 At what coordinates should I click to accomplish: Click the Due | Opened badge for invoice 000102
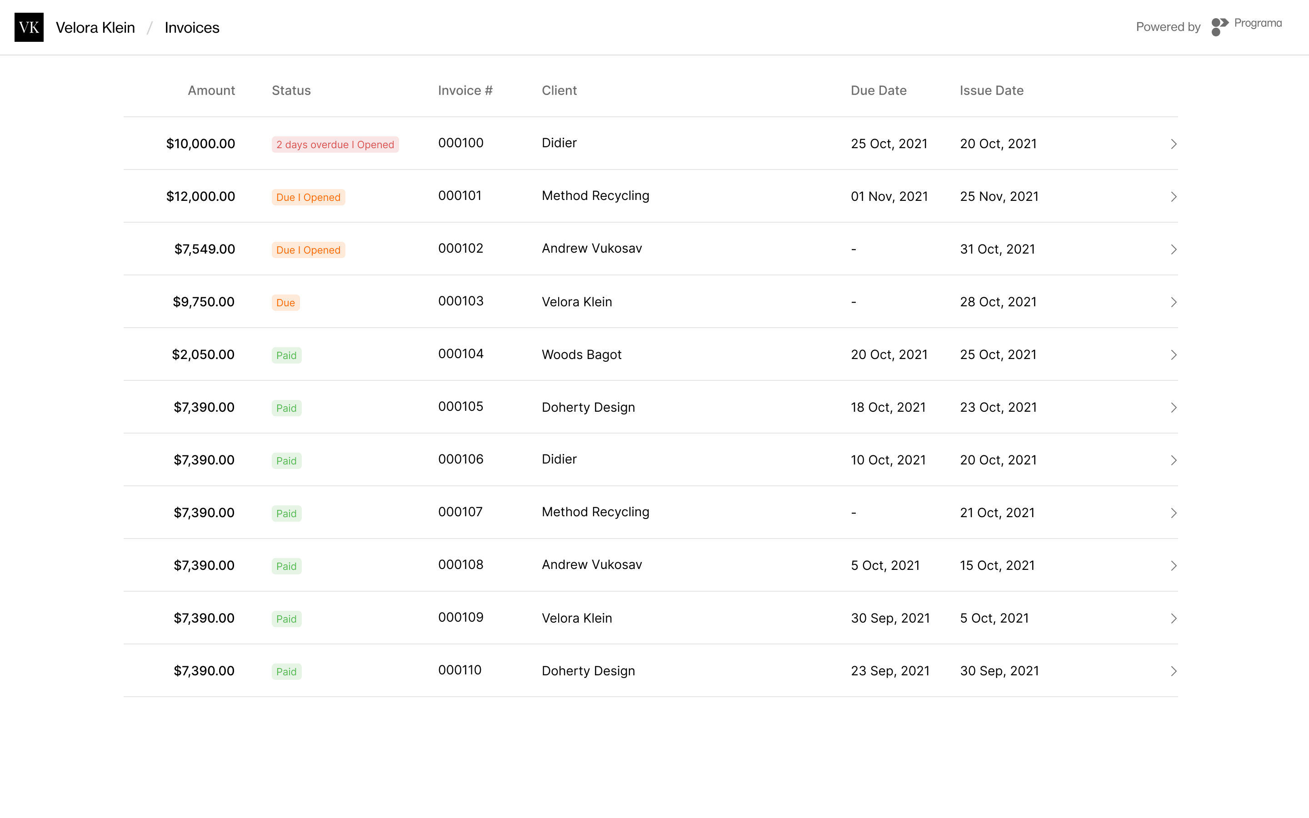click(x=308, y=250)
